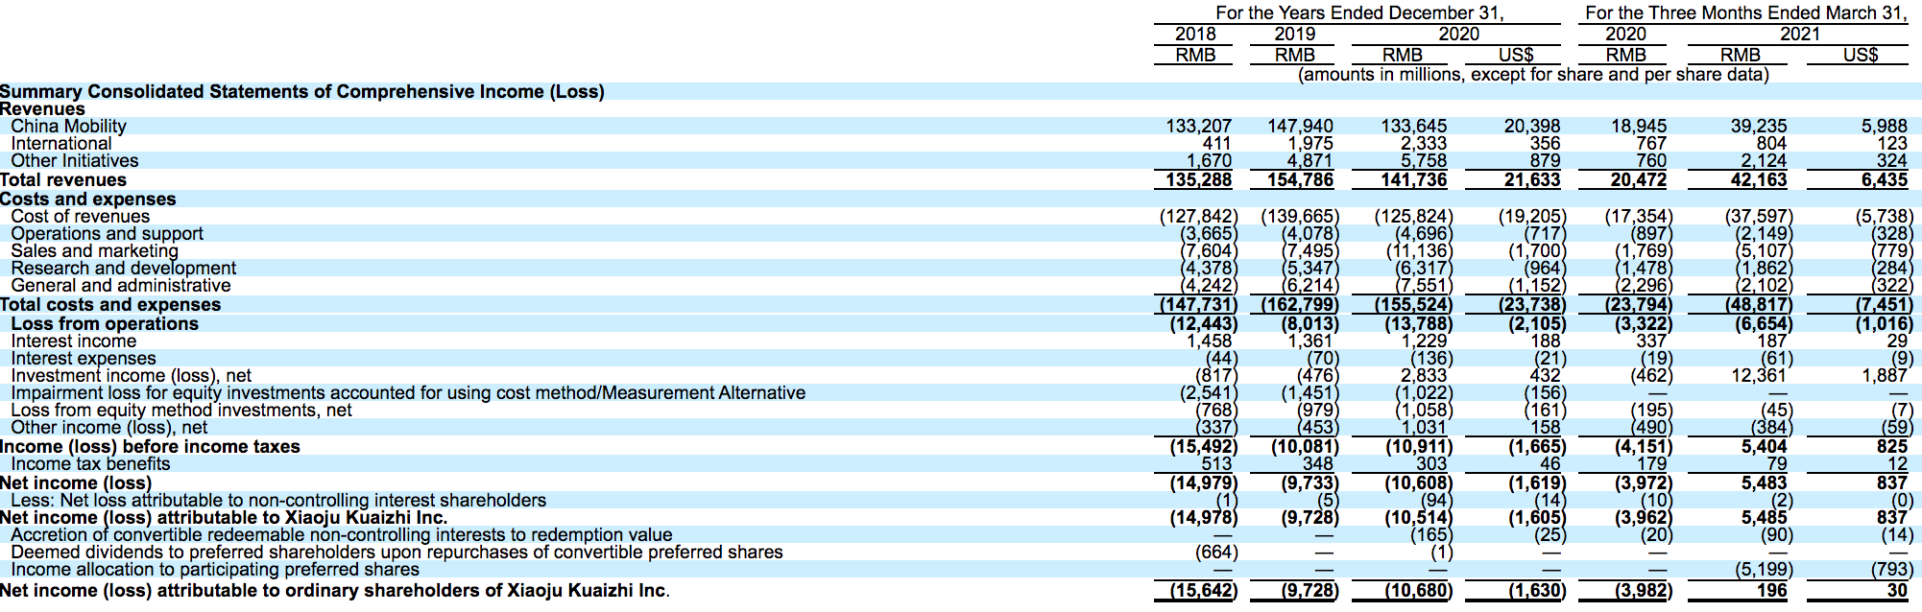Viewport: 1922px width, 612px height.
Task: Click the 'China Mobility' row label
Action: pyautogui.click(x=68, y=126)
